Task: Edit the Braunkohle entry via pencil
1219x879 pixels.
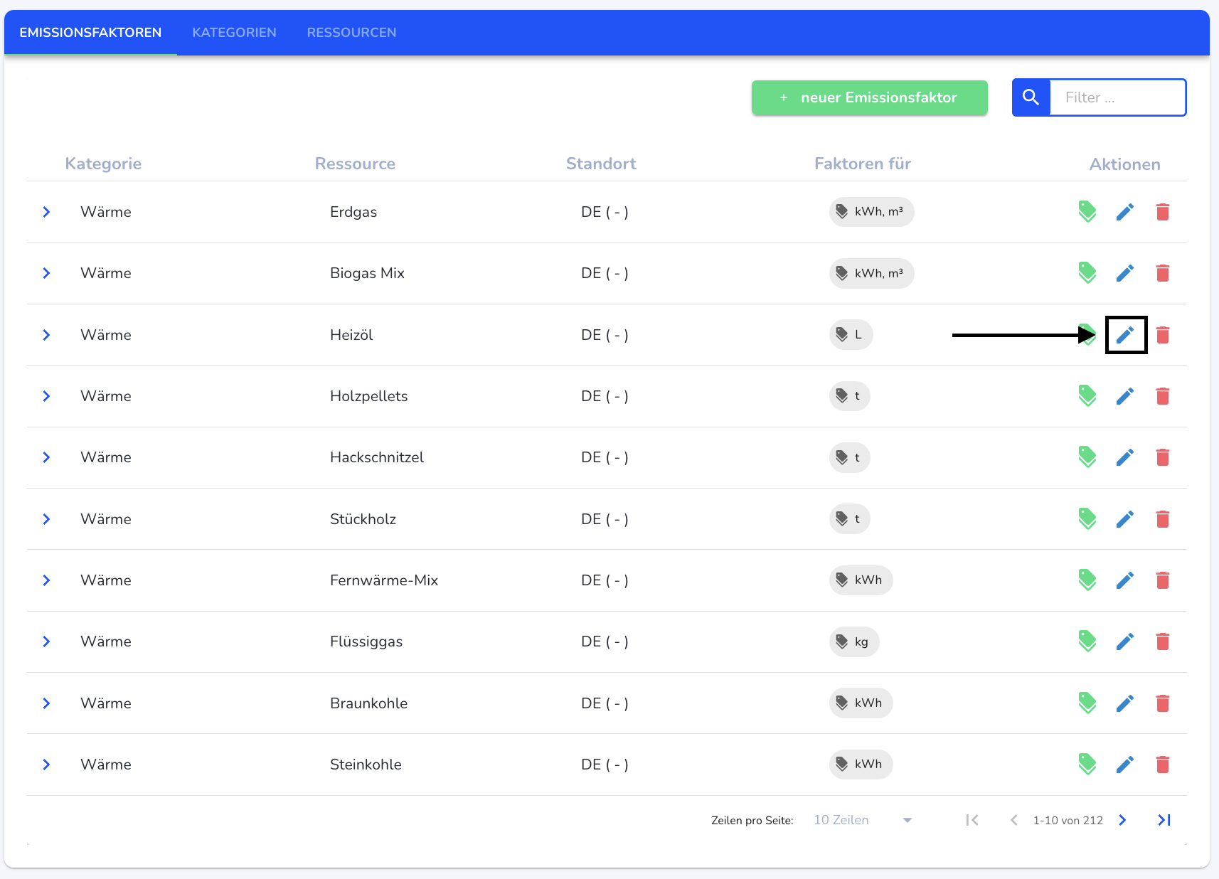Action: click(1125, 703)
